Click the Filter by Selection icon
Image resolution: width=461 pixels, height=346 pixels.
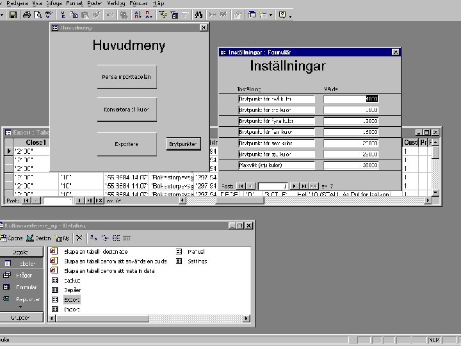pos(163,15)
